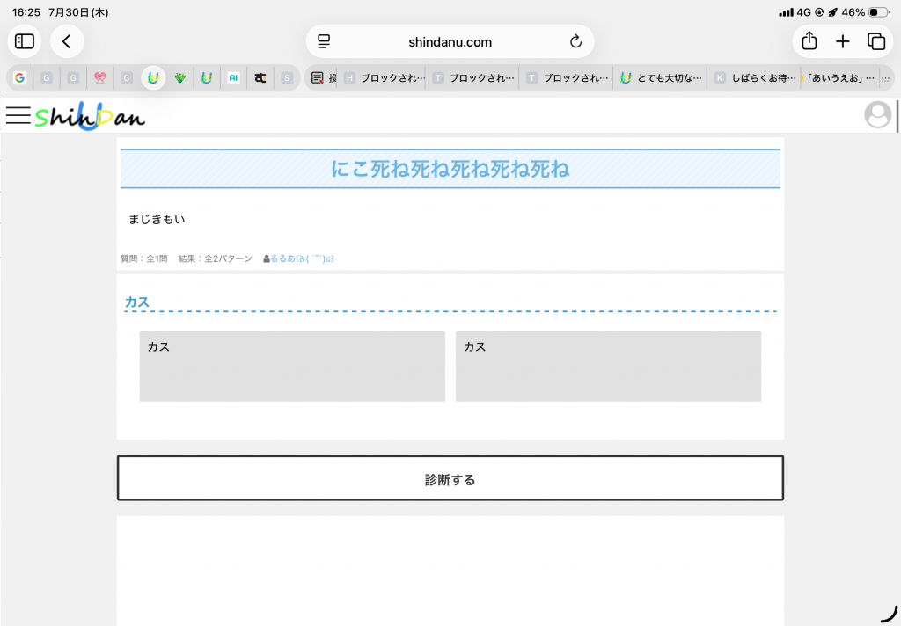Viewport: 901px width, 626px height.
Task: Go back with the browser back arrow
Action: [x=67, y=41]
